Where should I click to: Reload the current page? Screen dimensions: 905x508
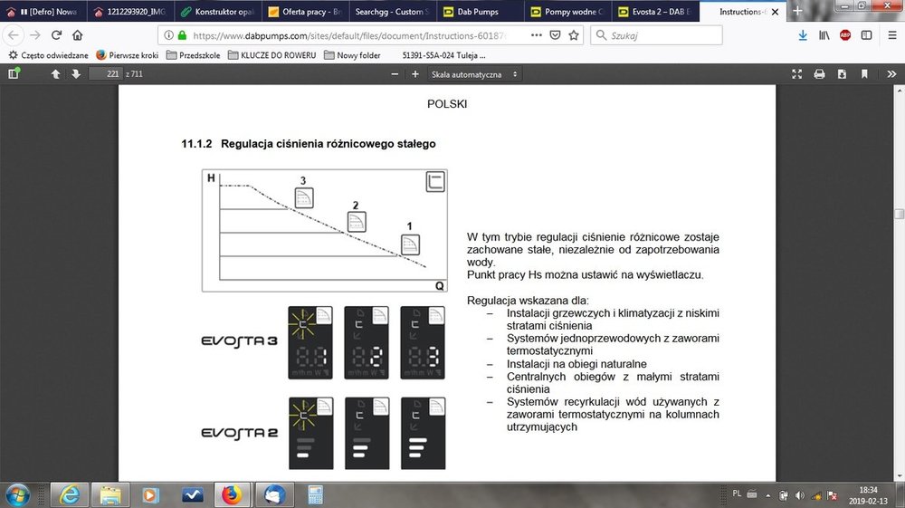point(56,35)
